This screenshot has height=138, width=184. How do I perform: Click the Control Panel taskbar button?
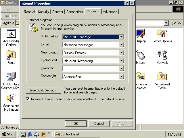(x=77, y=134)
